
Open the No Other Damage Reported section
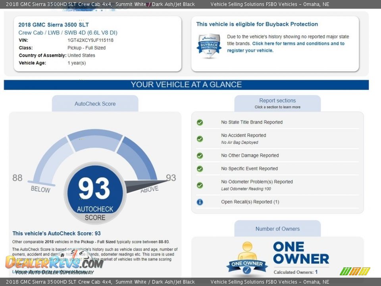click(277, 155)
